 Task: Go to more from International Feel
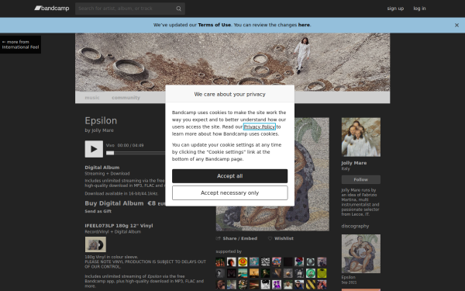20,44
